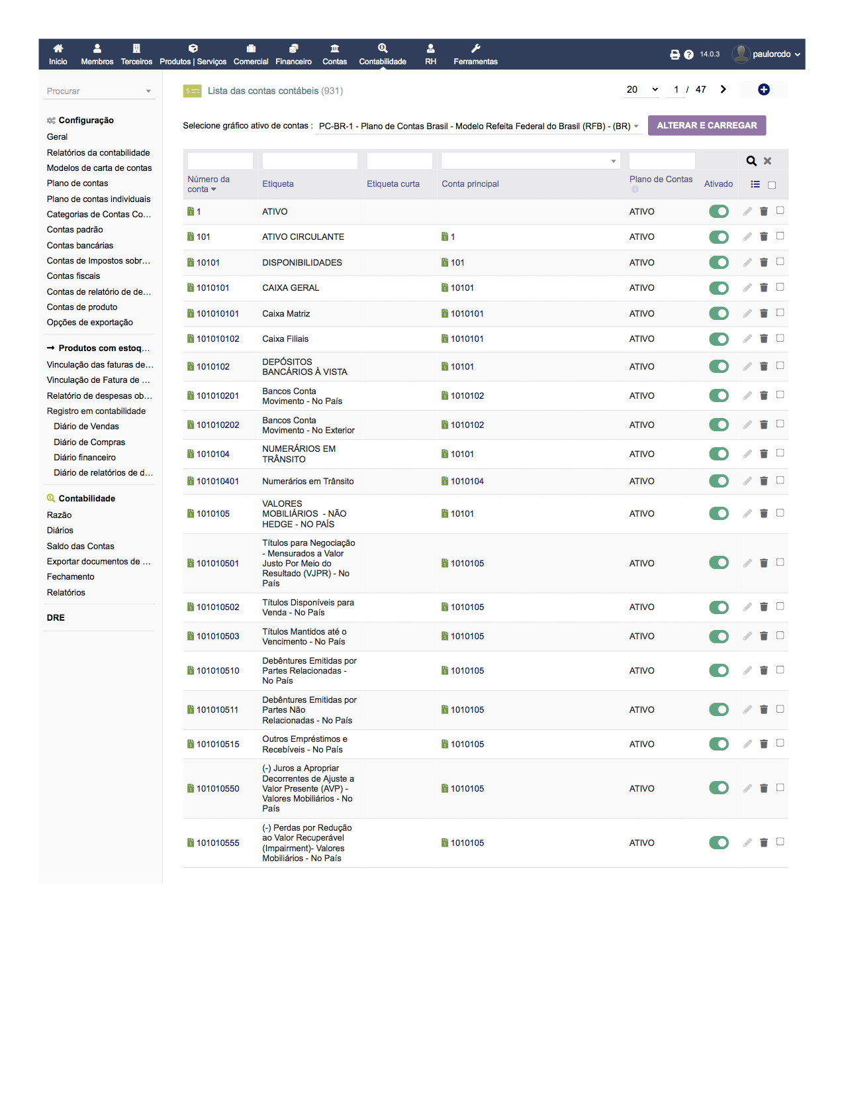
Task: Edit account 1010101 CAIXA GERAL pencil
Action: click(x=747, y=287)
